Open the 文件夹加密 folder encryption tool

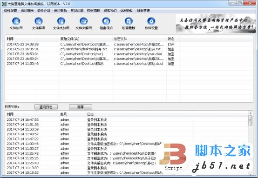(61, 24)
